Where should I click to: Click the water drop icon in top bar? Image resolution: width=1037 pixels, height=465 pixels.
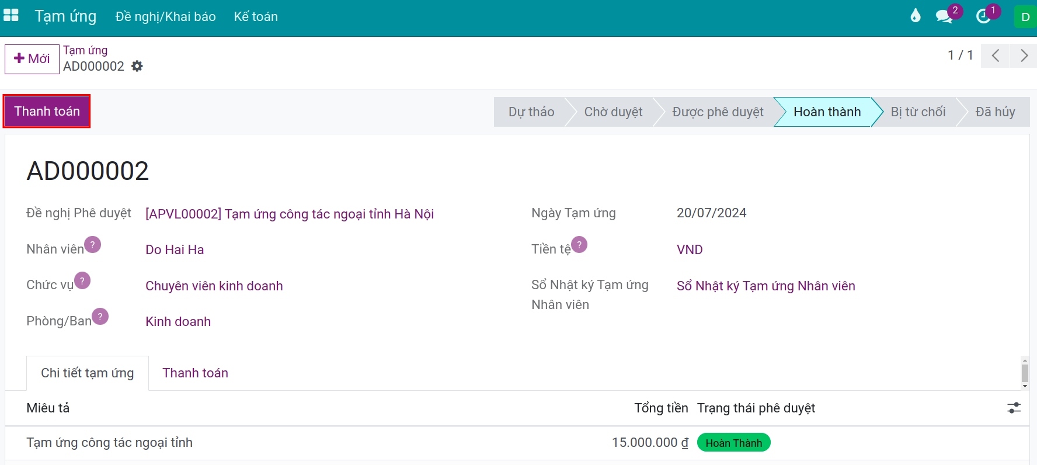click(915, 16)
